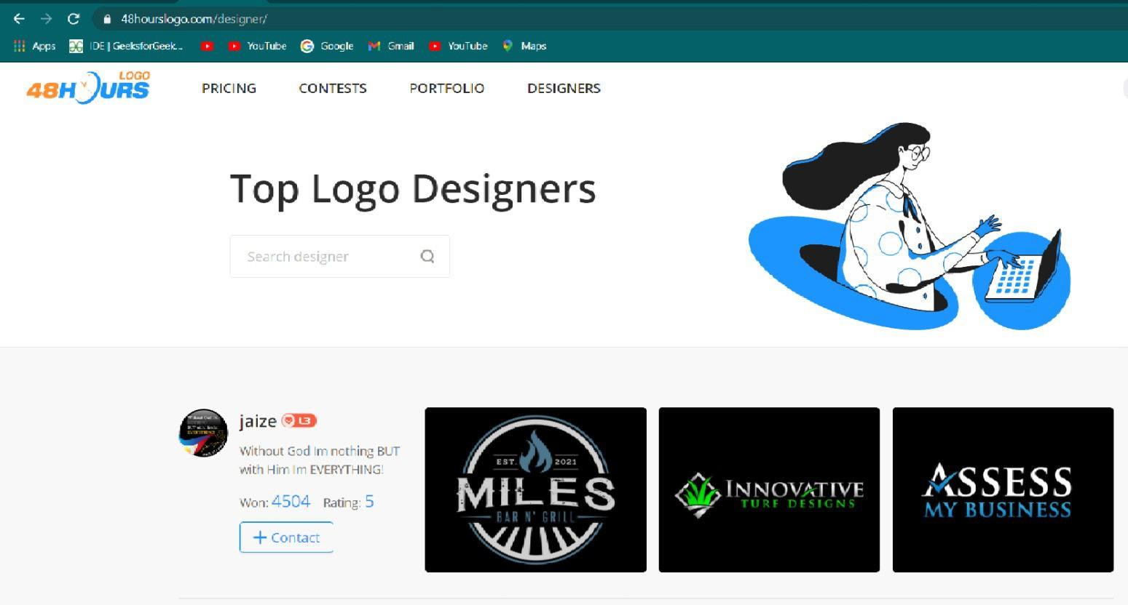Open the Miles Bar N' Grill logo thumbnail
1128x605 pixels.
coord(535,489)
